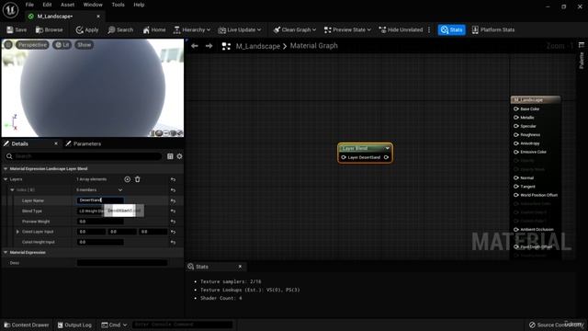588x331 pixels.
Task: Click the Preview Weight value field
Action: 100,222
